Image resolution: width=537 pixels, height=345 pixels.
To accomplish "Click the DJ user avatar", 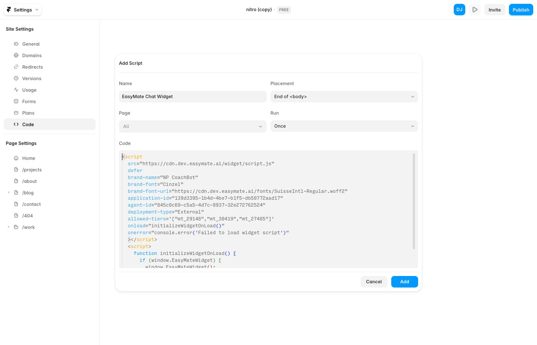I will 460,10.
